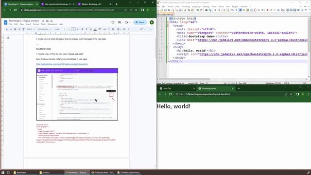
Task: Click the Redo arrow in Notepad++ toolbar
Action: (x=201, y=10)
